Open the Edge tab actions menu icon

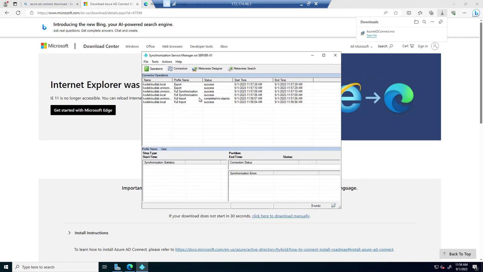[15, 4]
